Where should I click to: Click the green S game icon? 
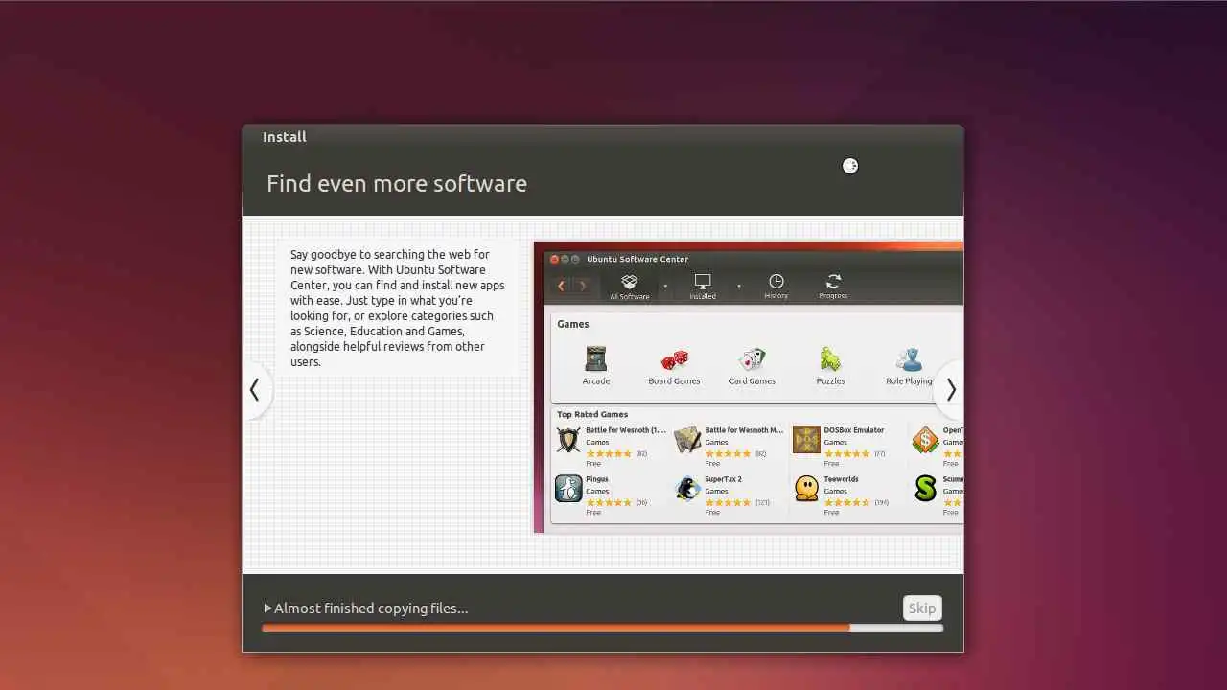pyautogui.click(x=925, y=489)
